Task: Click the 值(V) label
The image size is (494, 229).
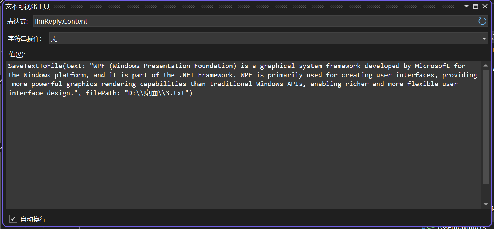Action: 17,54
